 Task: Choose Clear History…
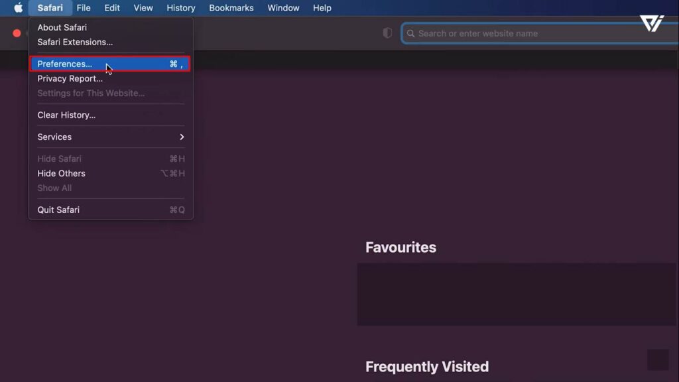pyautogui.click(x=111, y=115)
